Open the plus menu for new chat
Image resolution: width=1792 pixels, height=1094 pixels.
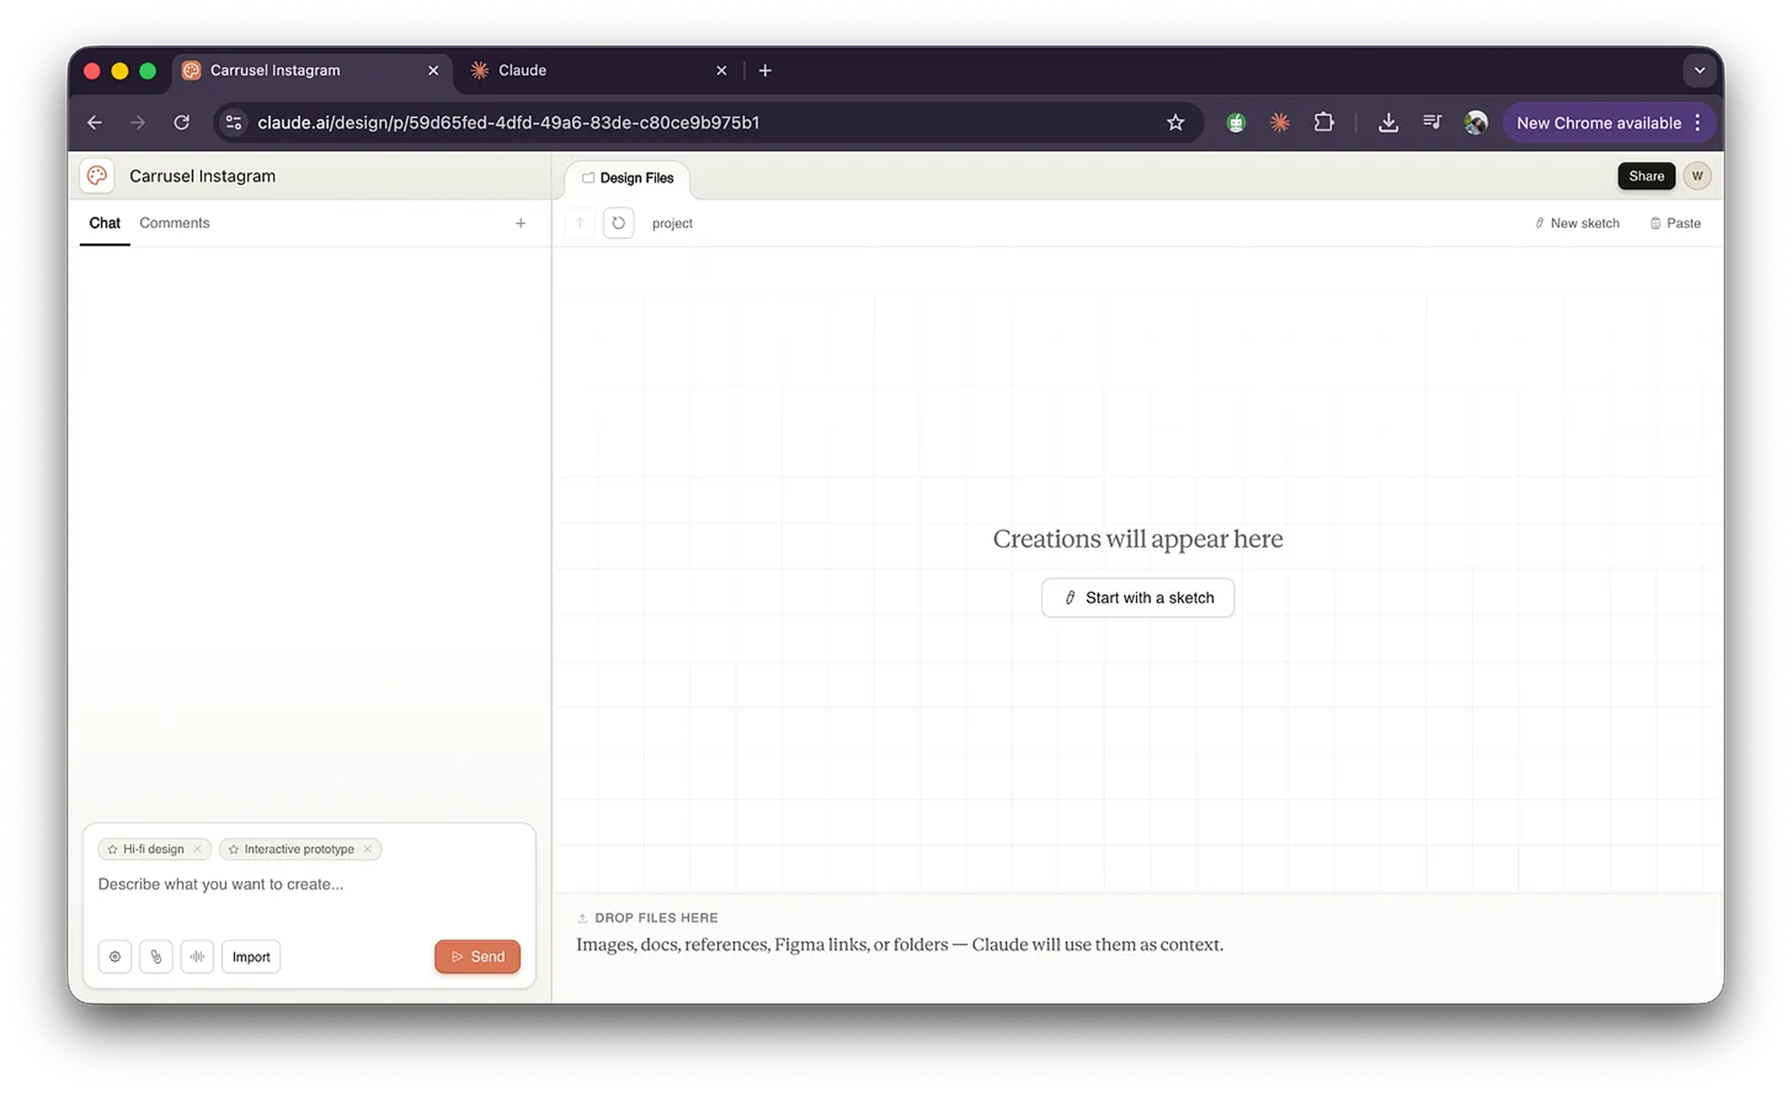click(520, 223)
